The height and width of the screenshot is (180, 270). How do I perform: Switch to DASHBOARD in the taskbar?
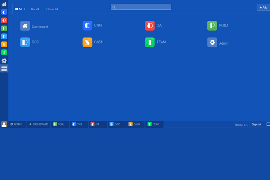(38, 124)
